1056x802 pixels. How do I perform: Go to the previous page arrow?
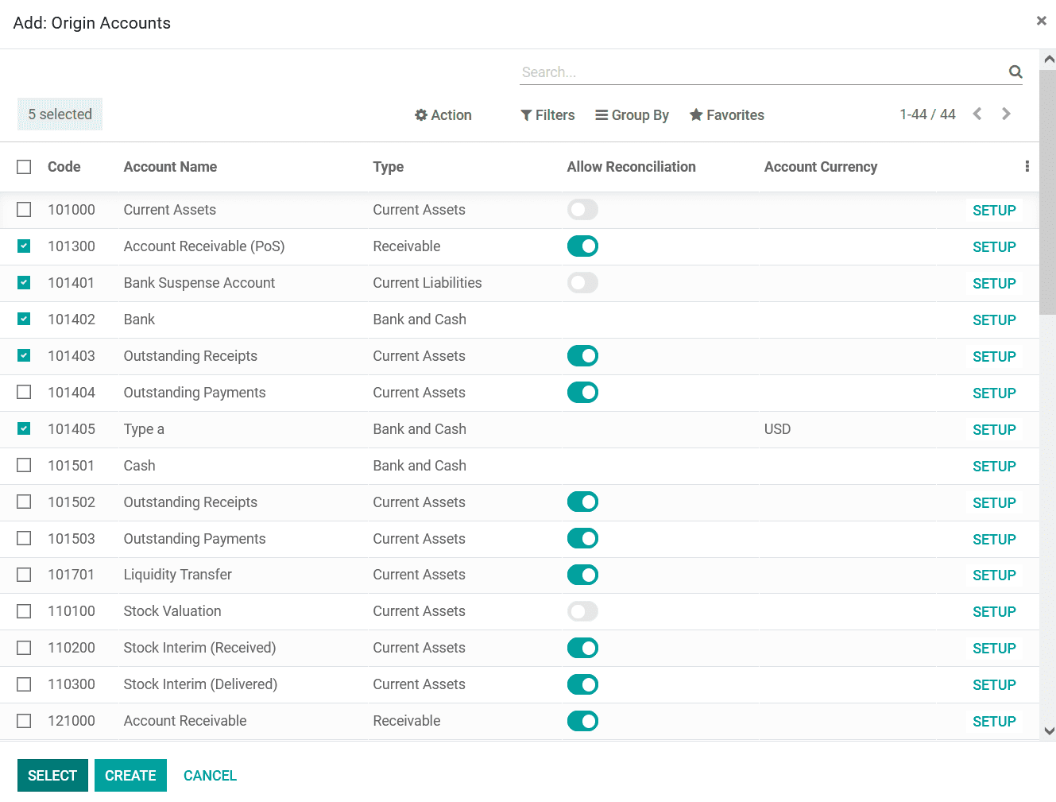[977, 114]
